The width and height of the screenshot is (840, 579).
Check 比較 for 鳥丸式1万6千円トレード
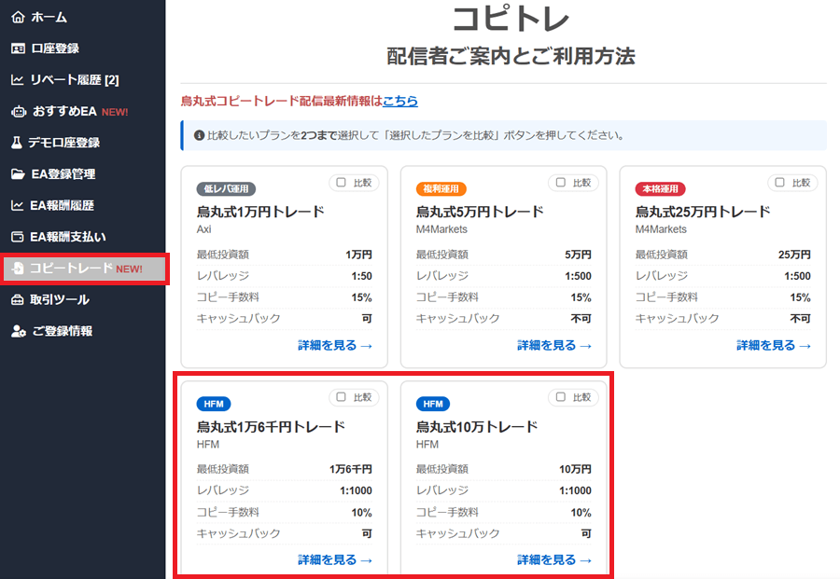tap(341, 397)
